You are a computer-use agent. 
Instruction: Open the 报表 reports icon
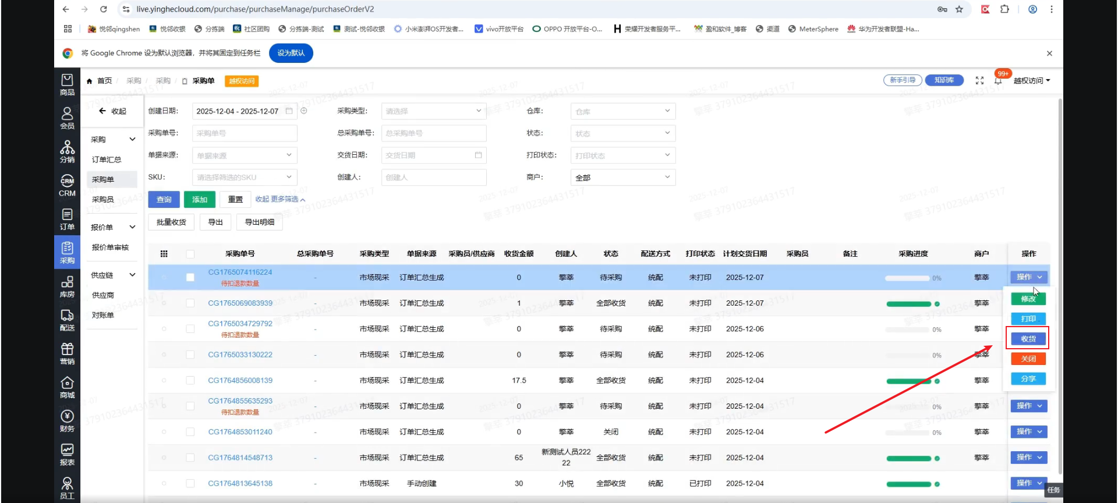click(x=67, y=454)
